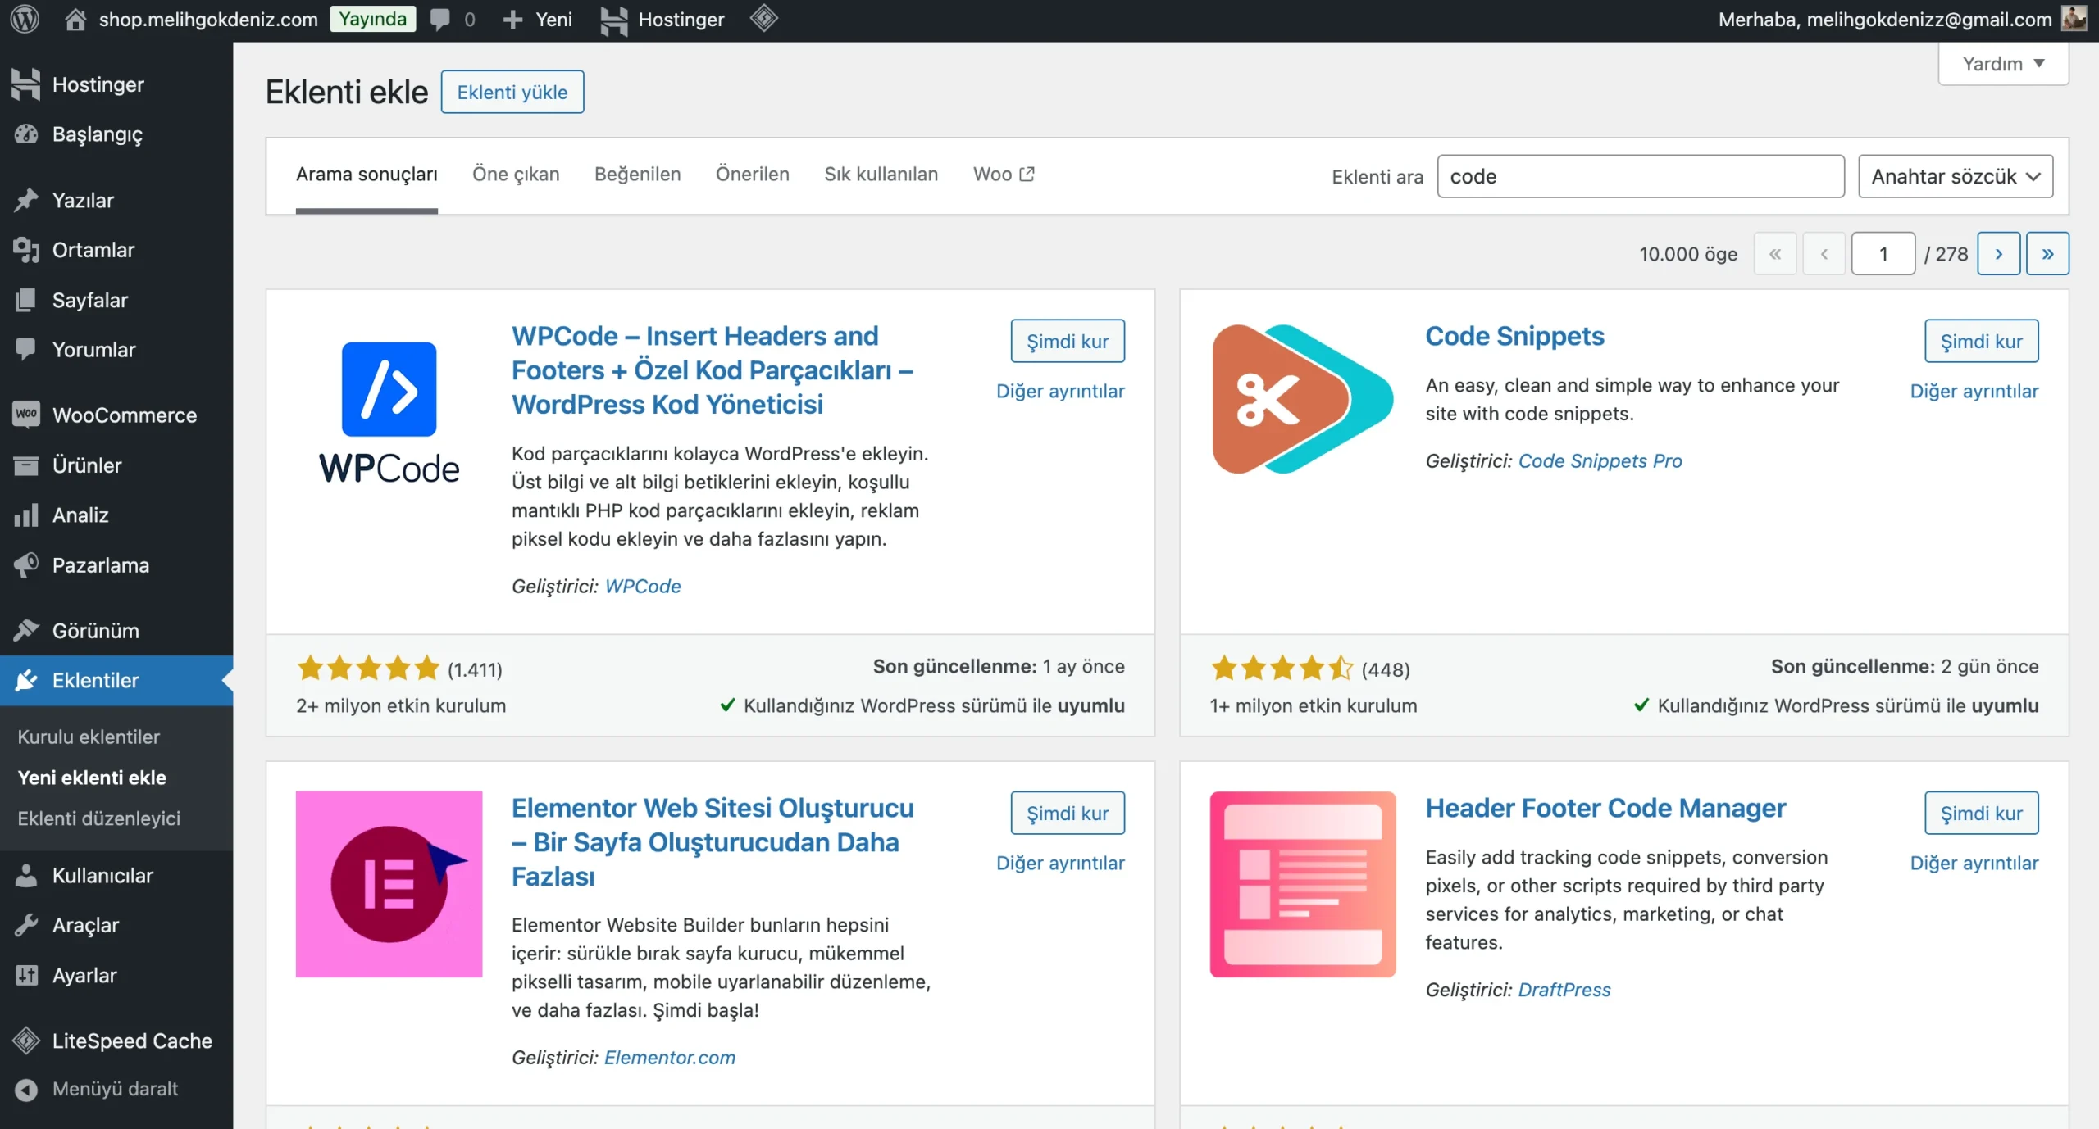Go to the next results page
The image size is (2099, 1129).
pos(1998,254)
